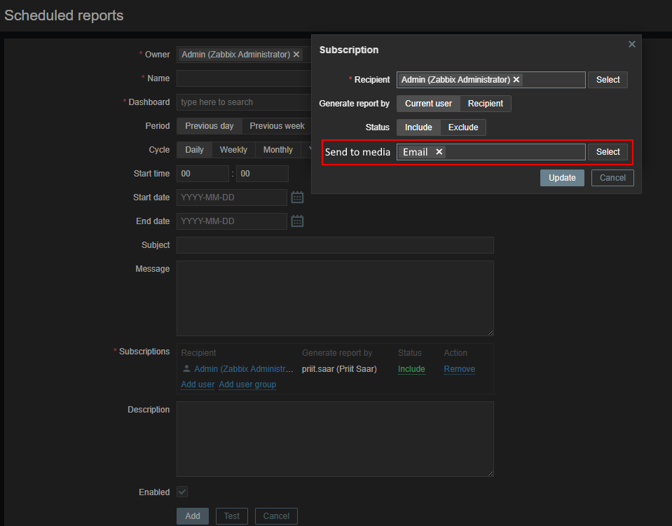The width and height of the screenshot is (672, 526).
Task: Click into the Subject input field
Action: [x=335, y=245]
